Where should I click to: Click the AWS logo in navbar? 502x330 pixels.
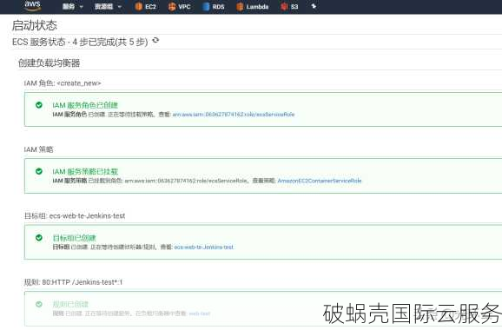32,5
